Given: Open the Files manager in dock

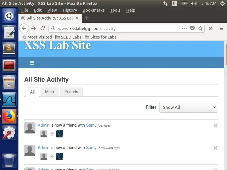Looking at the screenshot, I should (x=9, y=83).
